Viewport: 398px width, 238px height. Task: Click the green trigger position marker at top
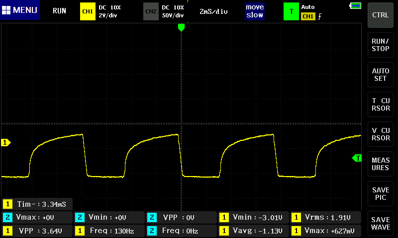181,27
